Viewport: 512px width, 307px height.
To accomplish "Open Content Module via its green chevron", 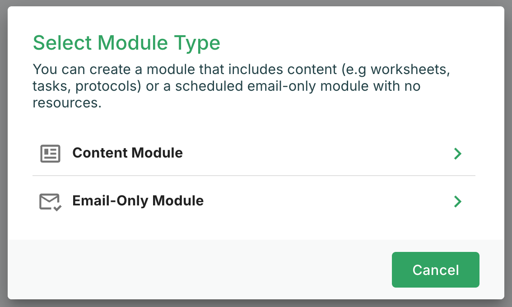I will (x=457, y=153).
